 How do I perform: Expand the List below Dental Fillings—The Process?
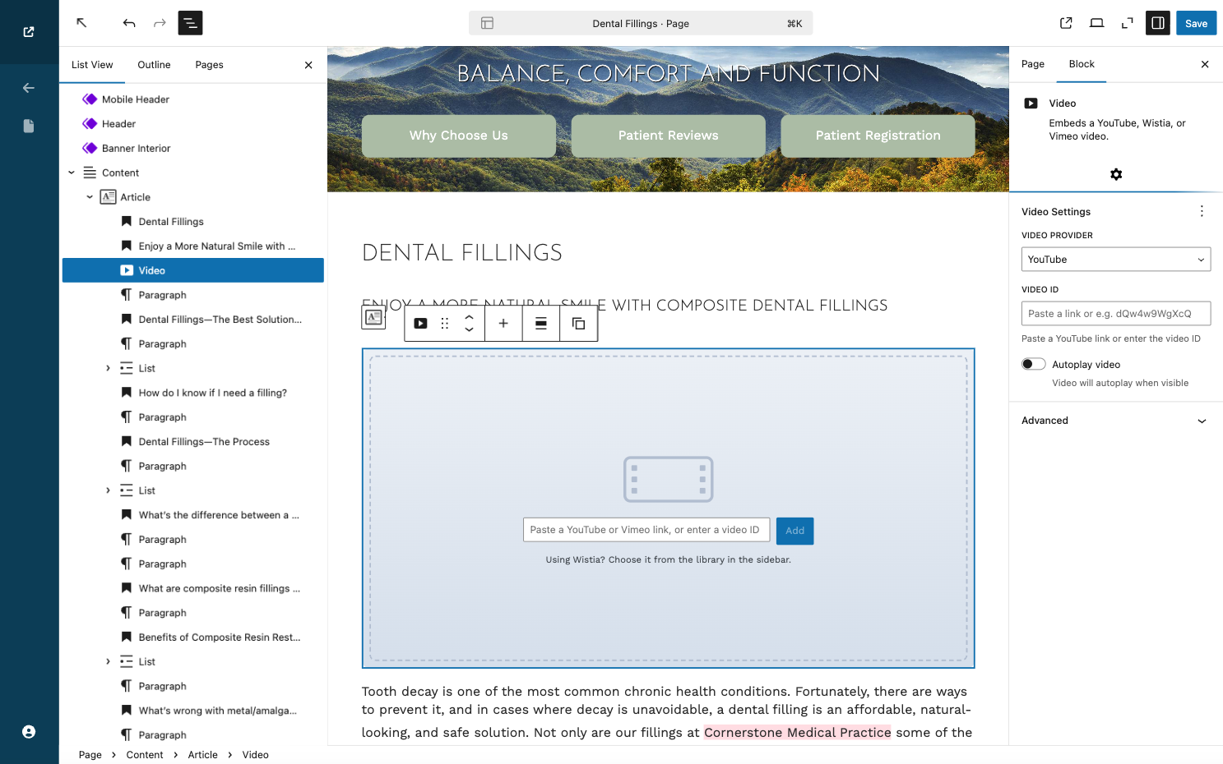[x=108, y=490]
